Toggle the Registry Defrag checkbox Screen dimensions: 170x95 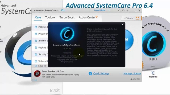click(36, 47)
